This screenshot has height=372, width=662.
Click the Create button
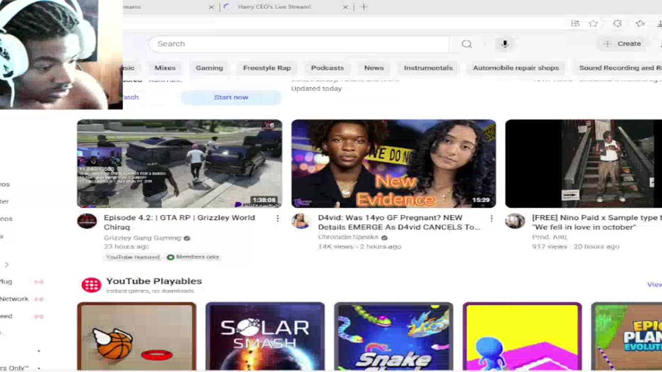pos(622,44)
